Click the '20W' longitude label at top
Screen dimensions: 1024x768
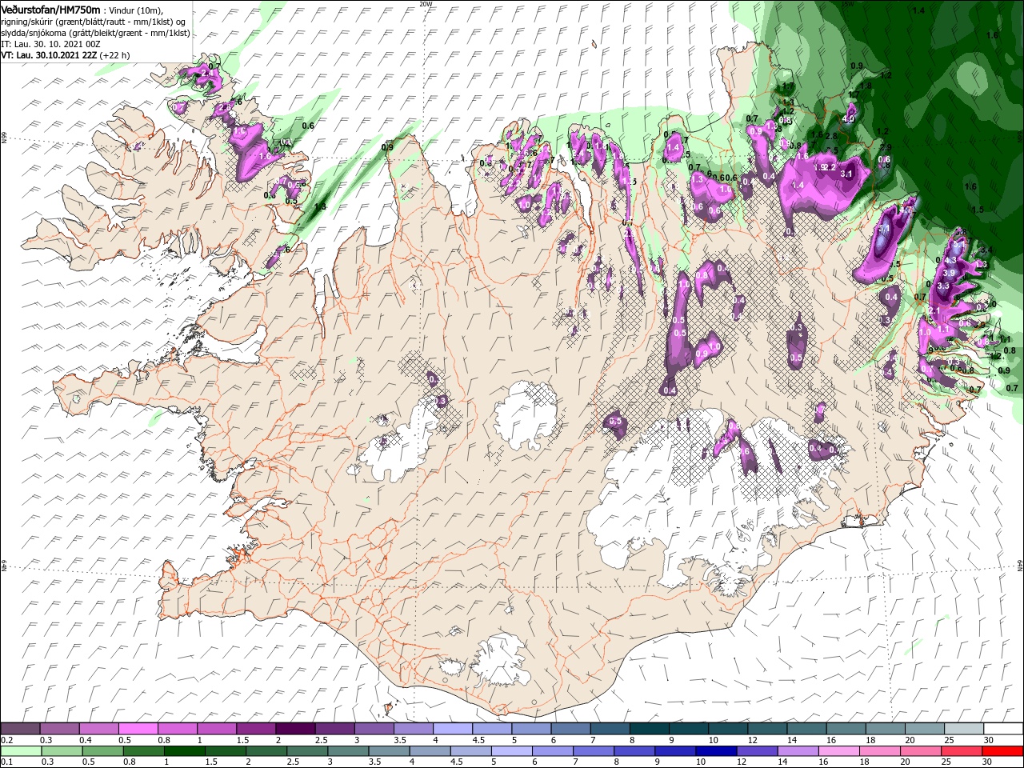426,4
